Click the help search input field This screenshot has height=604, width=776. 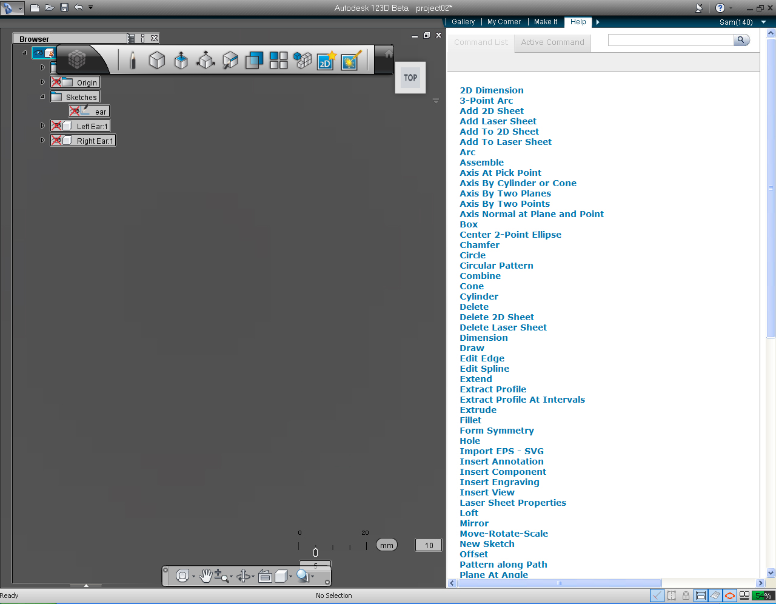tap(671, 40)
